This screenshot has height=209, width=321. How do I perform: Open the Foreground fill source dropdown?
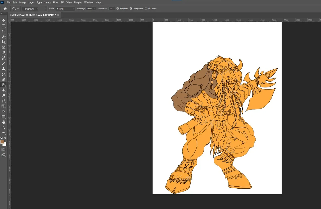coord(30,9)
